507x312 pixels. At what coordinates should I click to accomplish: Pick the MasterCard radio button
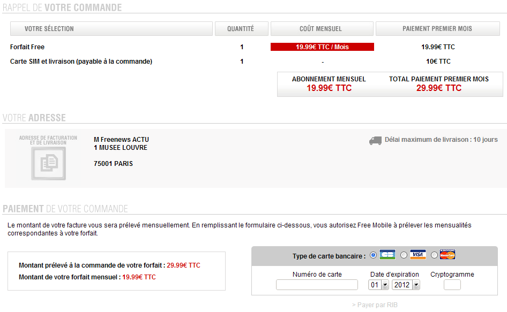(x=434, y=255)
